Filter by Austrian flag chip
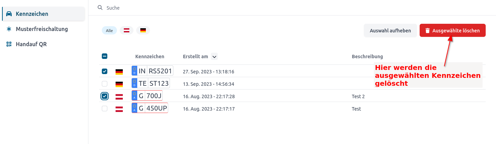The height and width of the screenshot is (144, 496). 127,30
